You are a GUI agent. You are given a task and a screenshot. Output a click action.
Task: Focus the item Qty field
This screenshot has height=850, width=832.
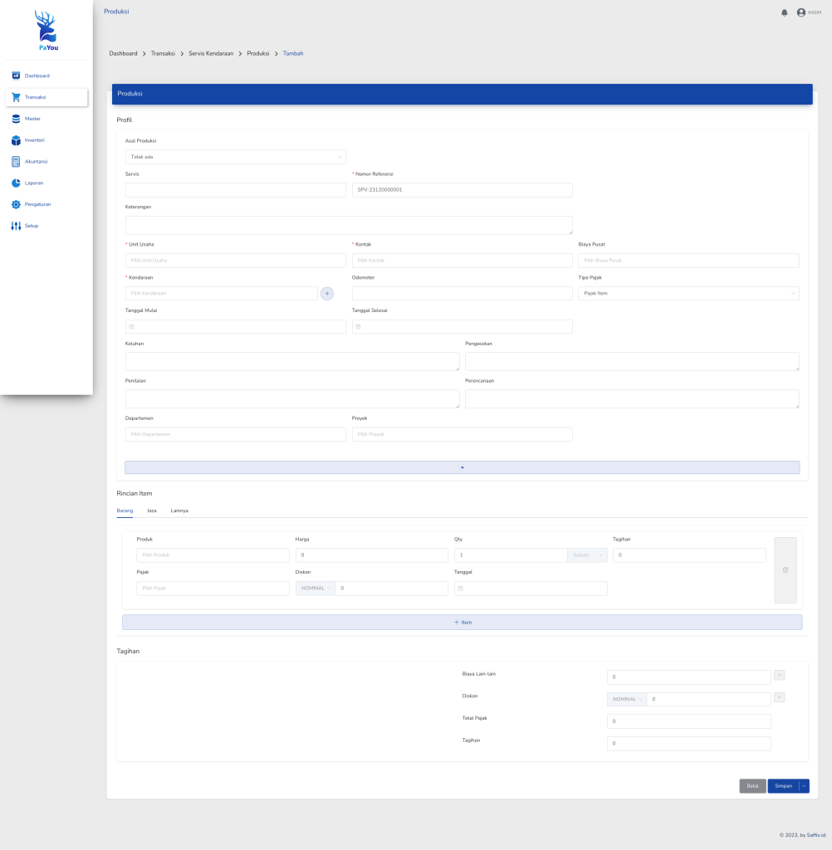[x=511, y=555]
